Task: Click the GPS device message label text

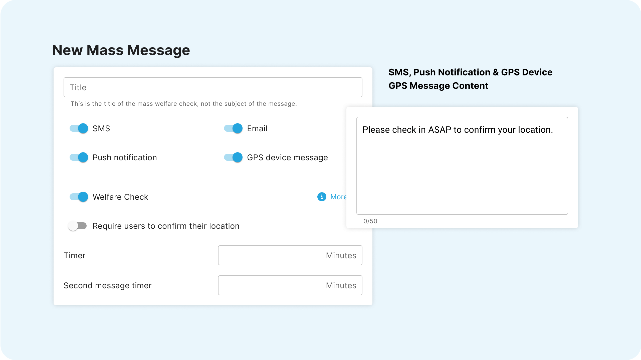Action: (x=287, y=157)
